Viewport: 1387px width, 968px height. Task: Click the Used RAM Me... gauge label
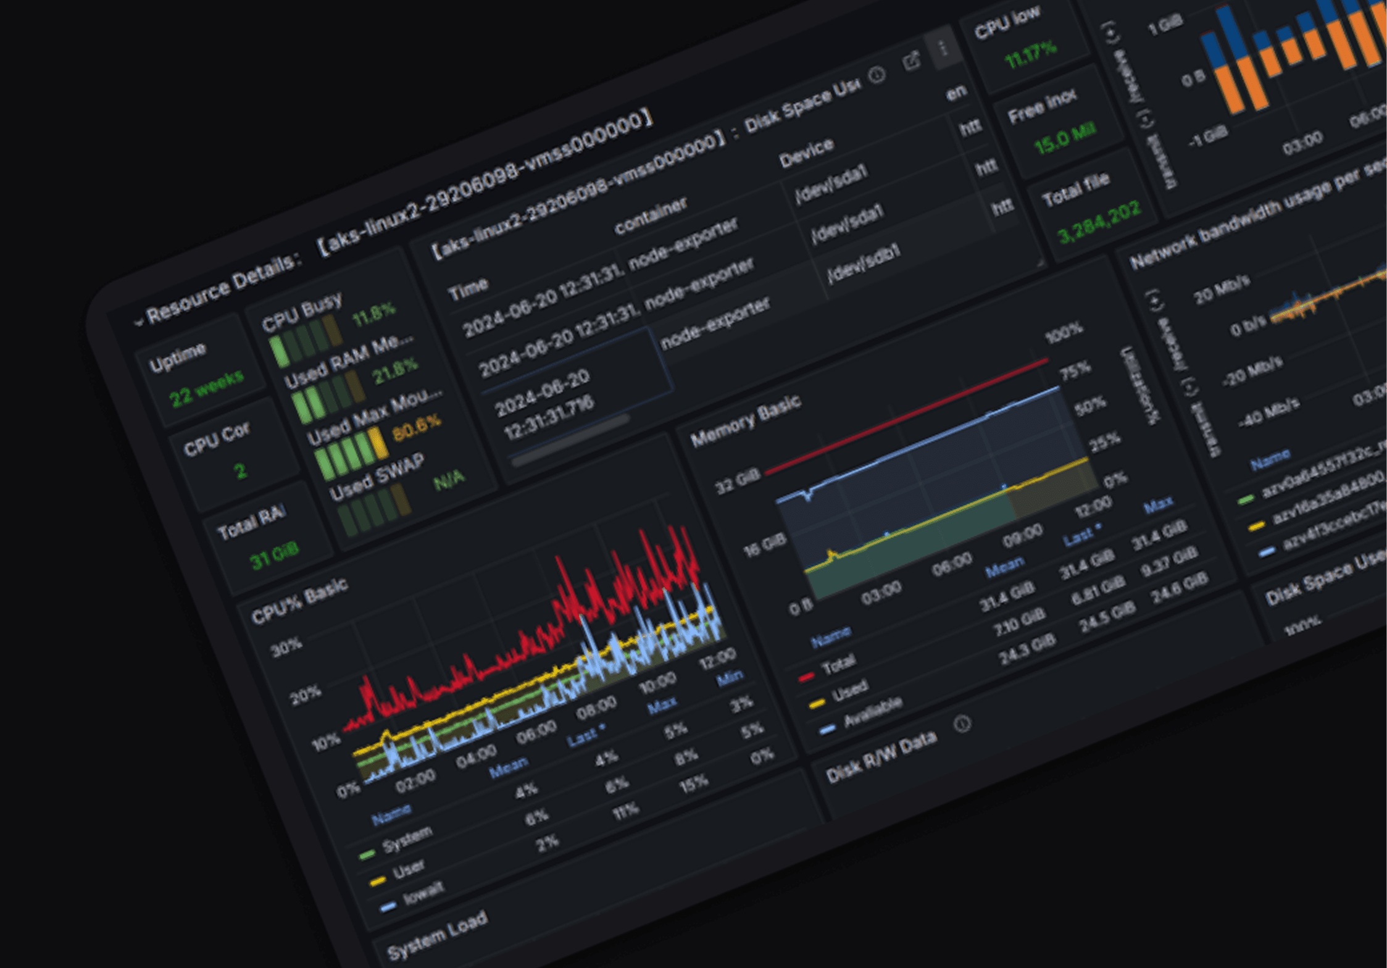pyautogui.click(x=349, y=362)
